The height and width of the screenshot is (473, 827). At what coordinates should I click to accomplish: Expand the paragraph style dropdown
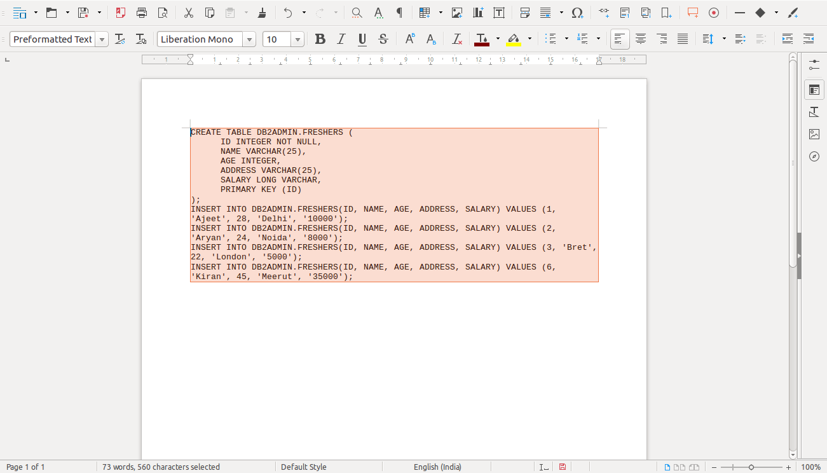(x=102, y=39)
